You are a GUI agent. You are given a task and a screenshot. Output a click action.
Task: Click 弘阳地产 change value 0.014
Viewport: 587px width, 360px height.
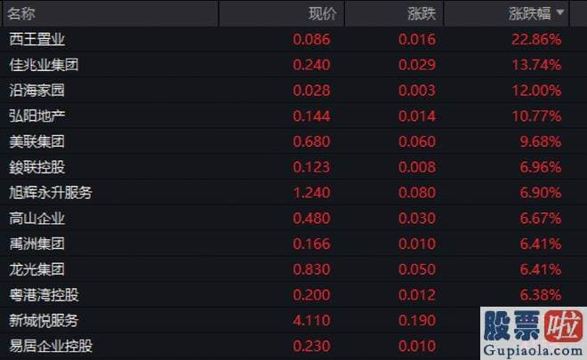417,116
